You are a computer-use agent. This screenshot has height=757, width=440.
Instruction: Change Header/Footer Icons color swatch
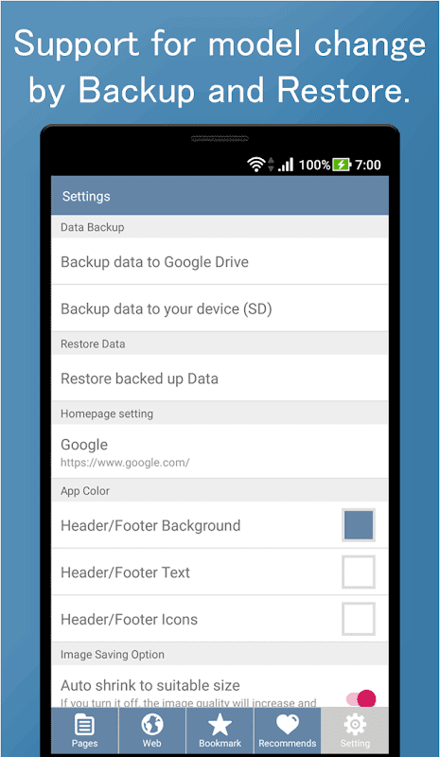[359, 619]
